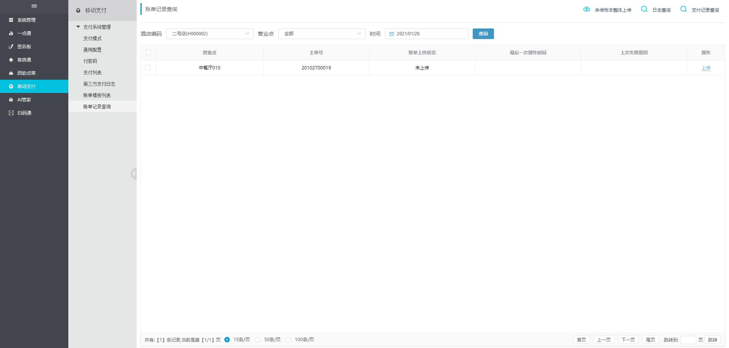Viewport: 729px width, 348px height.
Task: Click the order number 20102700019 cell
Action: tap(316, 68)
